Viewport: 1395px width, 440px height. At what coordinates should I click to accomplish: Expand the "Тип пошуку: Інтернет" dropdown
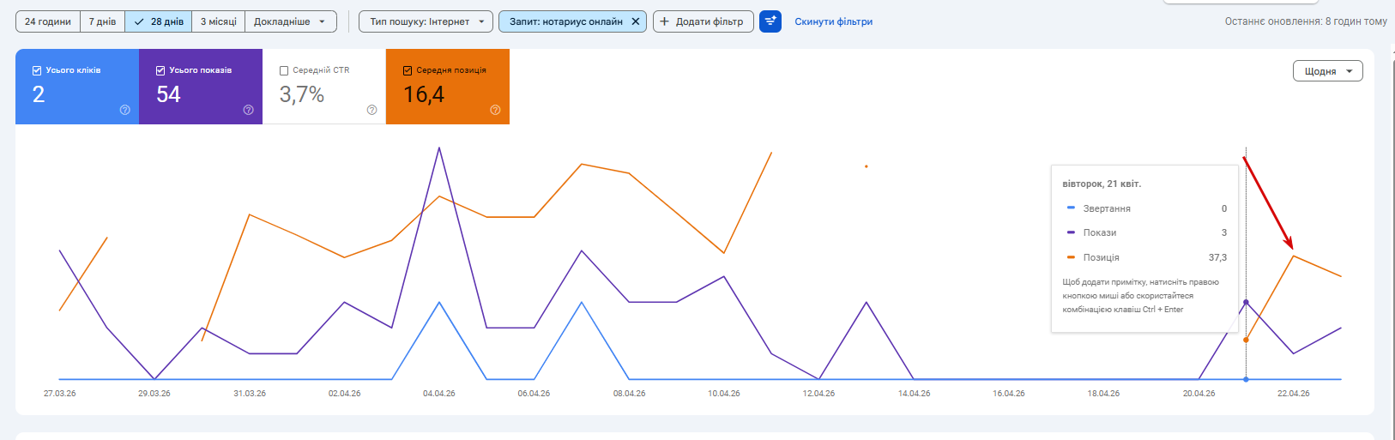[426, 21]
